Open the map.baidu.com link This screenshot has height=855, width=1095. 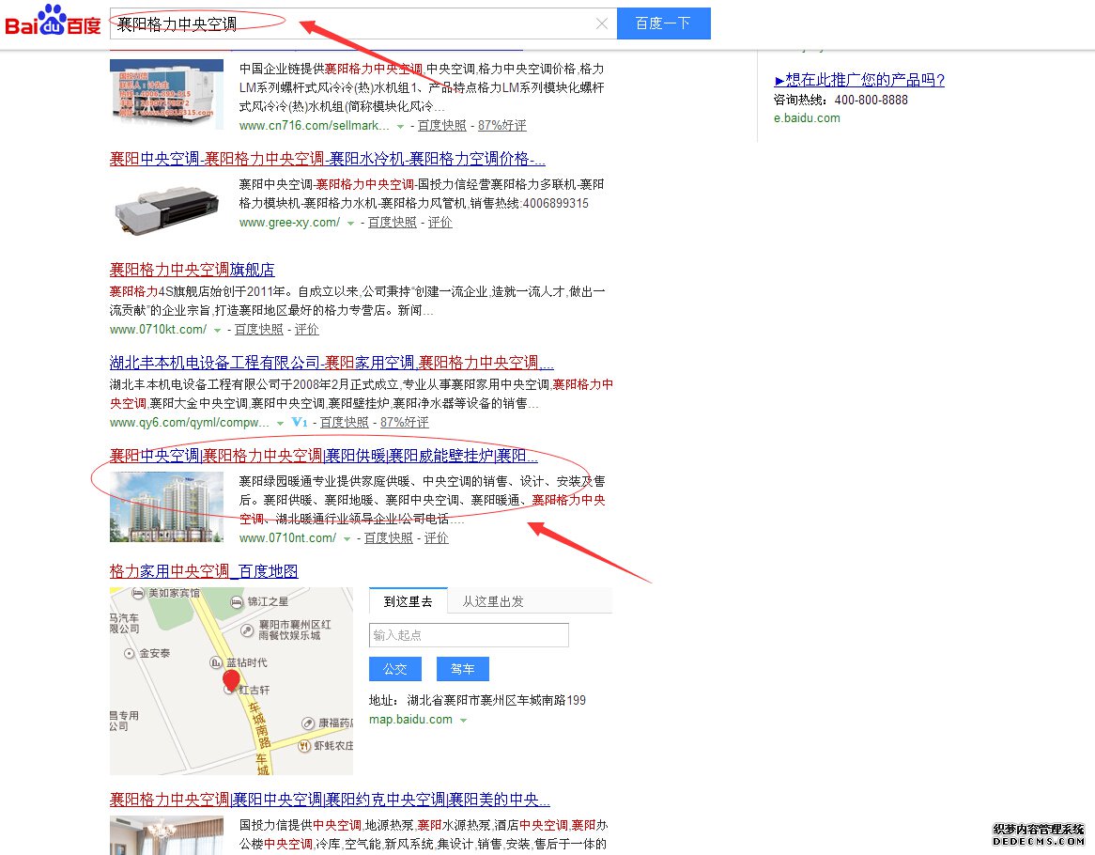click(410, 720)
